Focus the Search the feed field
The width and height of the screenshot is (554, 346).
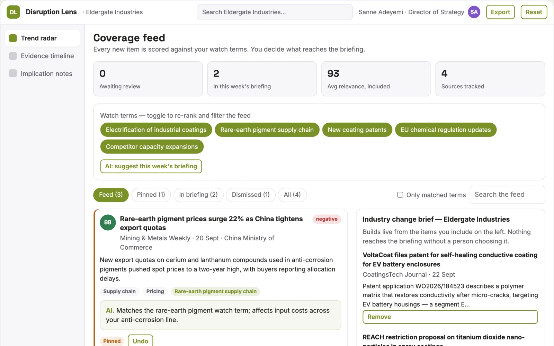click(x=507, y=195)
